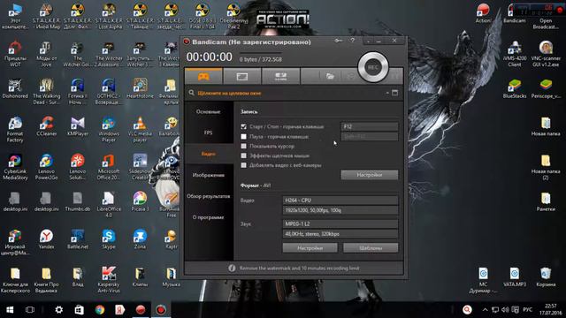Image resolution: width=566 pixels, height=318 pixels.
Task: Select the screen rectangle recording mode tab
Action: point(241,76)
